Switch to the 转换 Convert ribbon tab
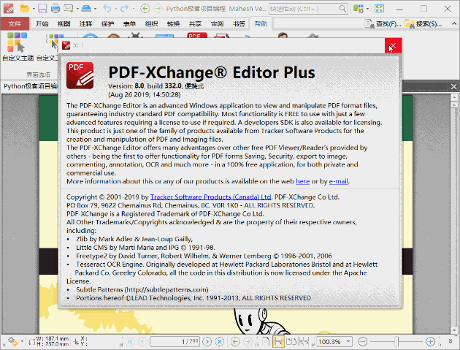Viewport: 460px width, 350px height. 173,24
